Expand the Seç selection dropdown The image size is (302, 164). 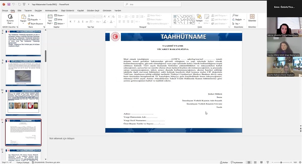[x=237, y=24]
